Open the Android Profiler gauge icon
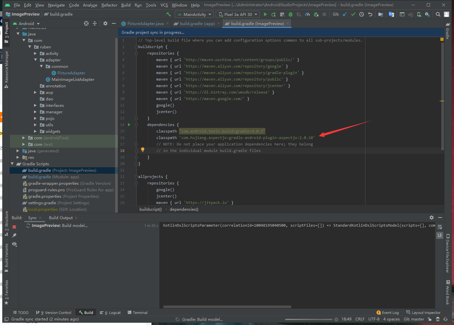 [307, 14]
